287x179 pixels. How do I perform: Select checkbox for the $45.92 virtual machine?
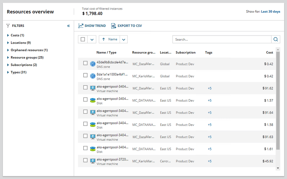coord(85,160)
